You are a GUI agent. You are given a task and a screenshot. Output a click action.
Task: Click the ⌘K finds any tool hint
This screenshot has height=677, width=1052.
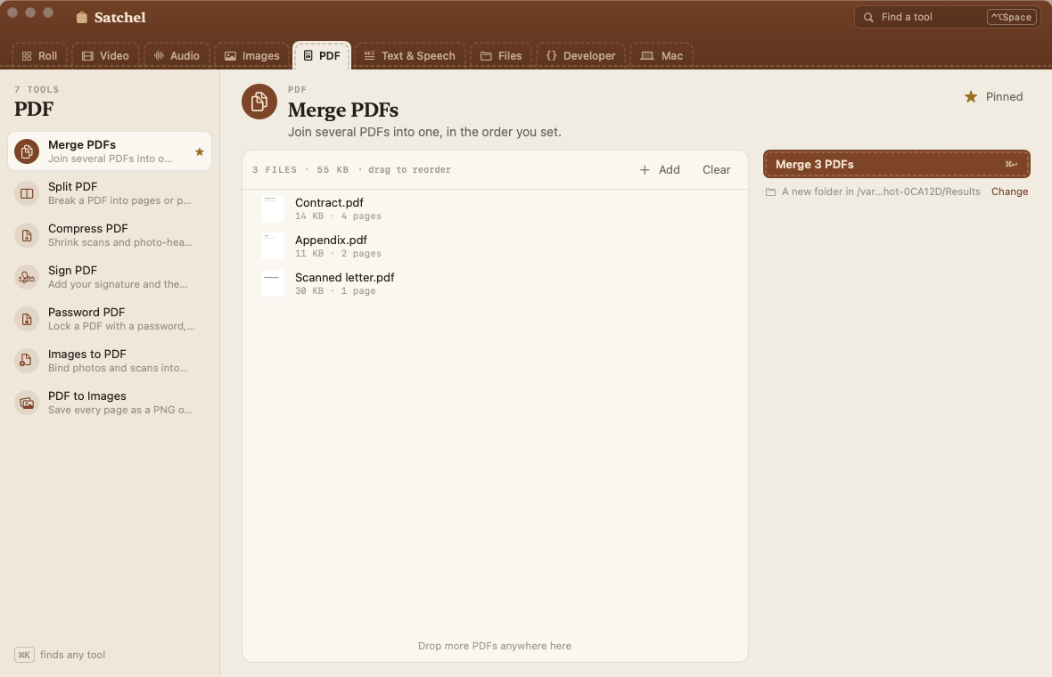(x=60, y=655)
